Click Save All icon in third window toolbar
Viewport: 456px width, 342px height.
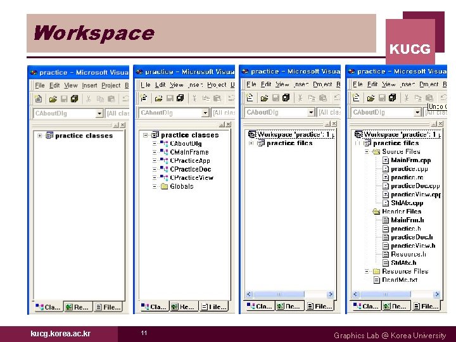(286, 98)
